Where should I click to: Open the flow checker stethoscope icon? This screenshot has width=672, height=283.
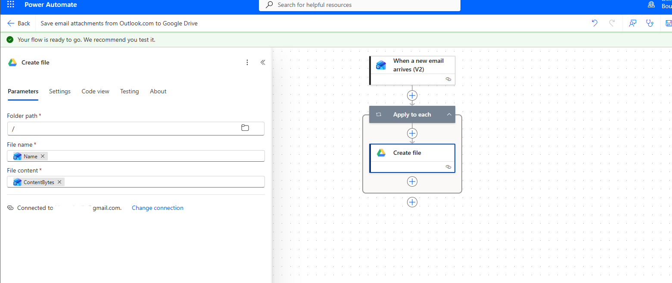click(650, 23)
